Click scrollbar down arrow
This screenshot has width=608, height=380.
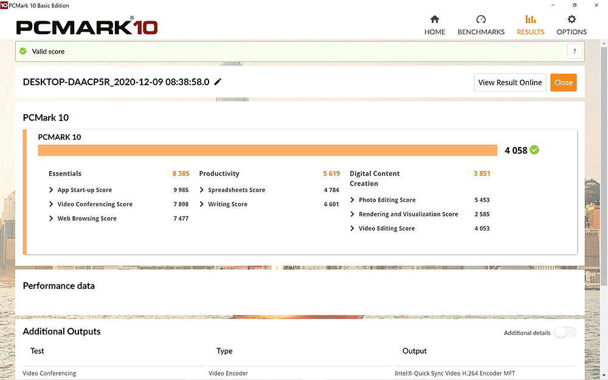[604, 375]
